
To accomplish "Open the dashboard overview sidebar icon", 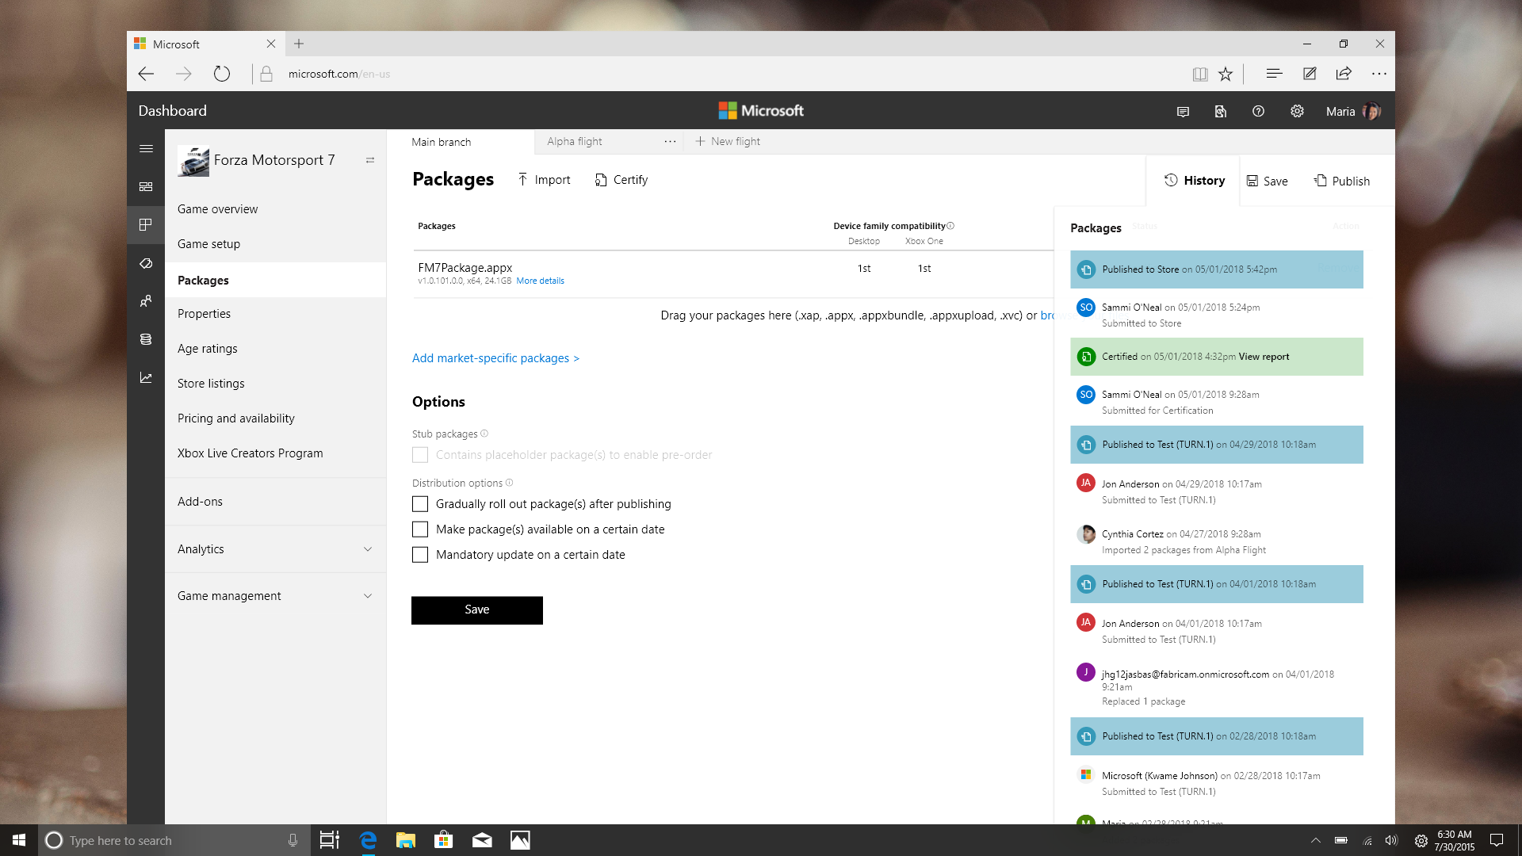I will pyautogui.click(x=146, y=186).
